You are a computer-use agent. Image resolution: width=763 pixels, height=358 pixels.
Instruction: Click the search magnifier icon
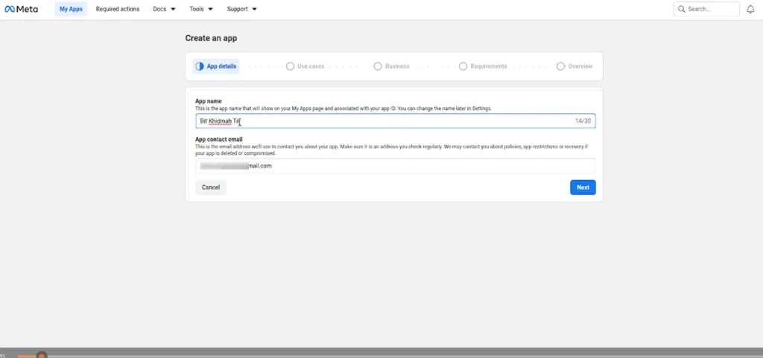coord(681,9)
